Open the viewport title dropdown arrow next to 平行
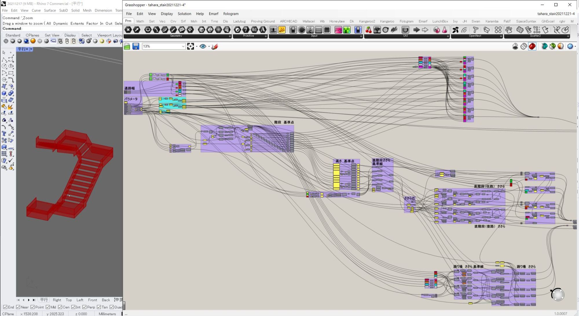579x316 pixels. [31, 49]
